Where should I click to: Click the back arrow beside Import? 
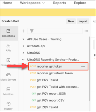coord(94,21)
